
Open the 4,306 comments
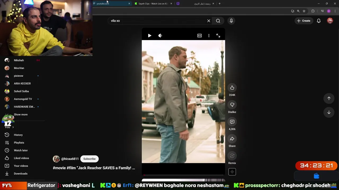tap(232, 122)
